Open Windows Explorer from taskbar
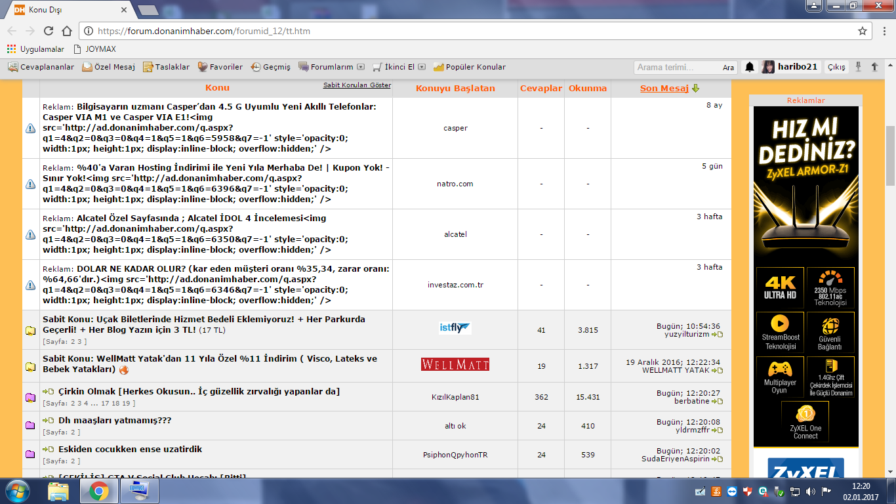Viewport: 896px width, 504px height. pyautogui.click(x=58, y=491)
